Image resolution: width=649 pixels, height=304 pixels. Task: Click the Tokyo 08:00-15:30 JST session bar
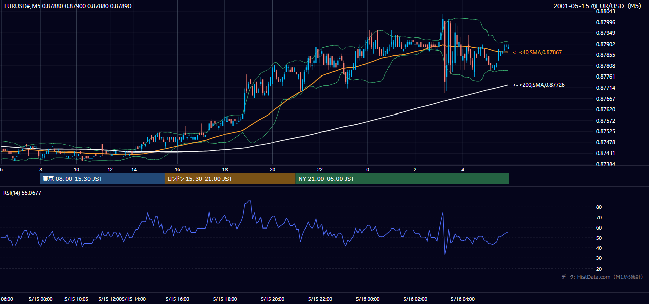(102, 179)
